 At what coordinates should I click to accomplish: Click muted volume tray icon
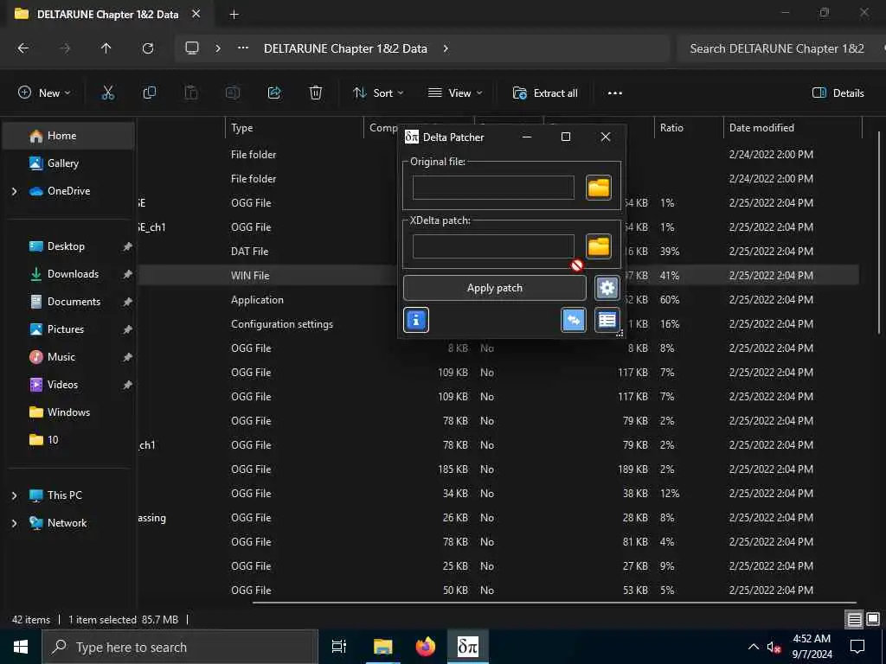(774, 647)
